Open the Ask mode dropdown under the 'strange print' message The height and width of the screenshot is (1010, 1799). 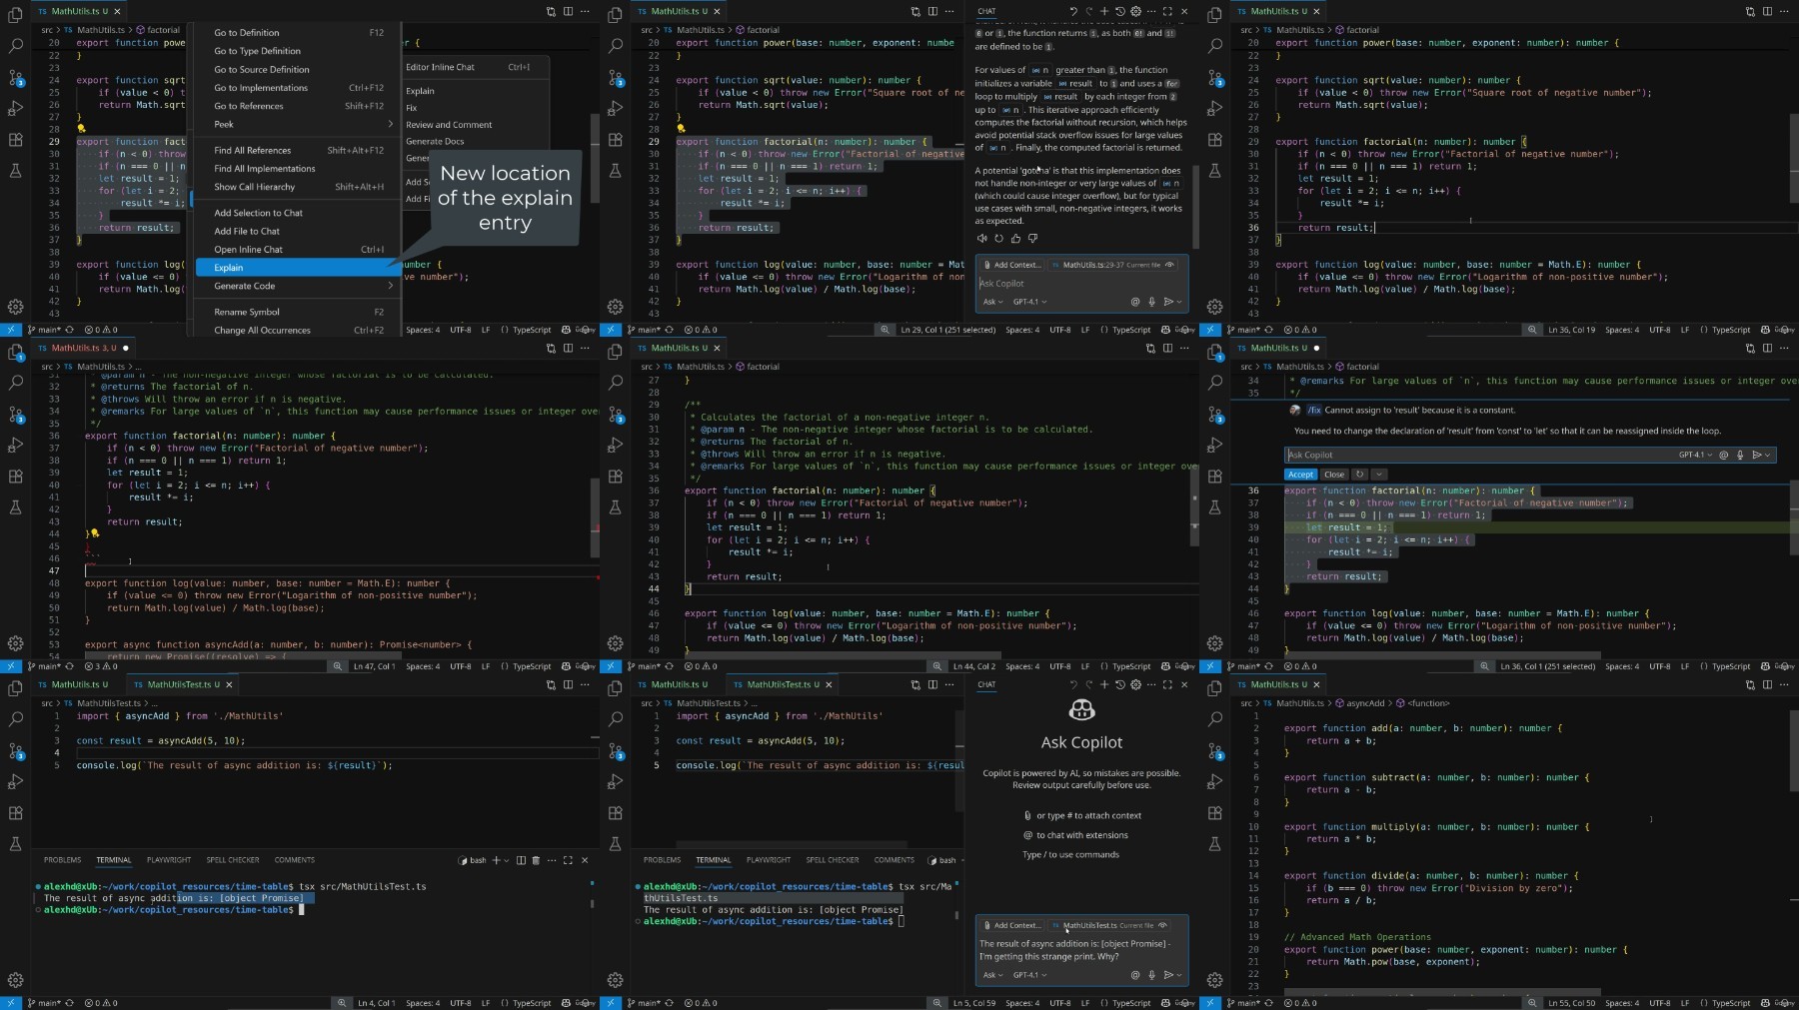pyautogui.click(x=992, y=975)
